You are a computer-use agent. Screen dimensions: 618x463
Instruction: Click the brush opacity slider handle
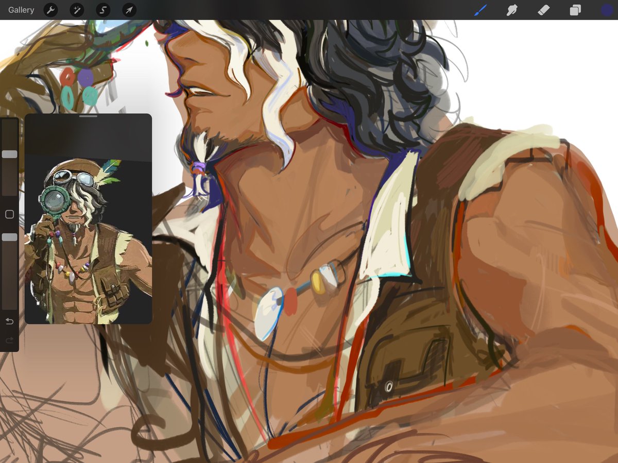[x=9, y=237]
